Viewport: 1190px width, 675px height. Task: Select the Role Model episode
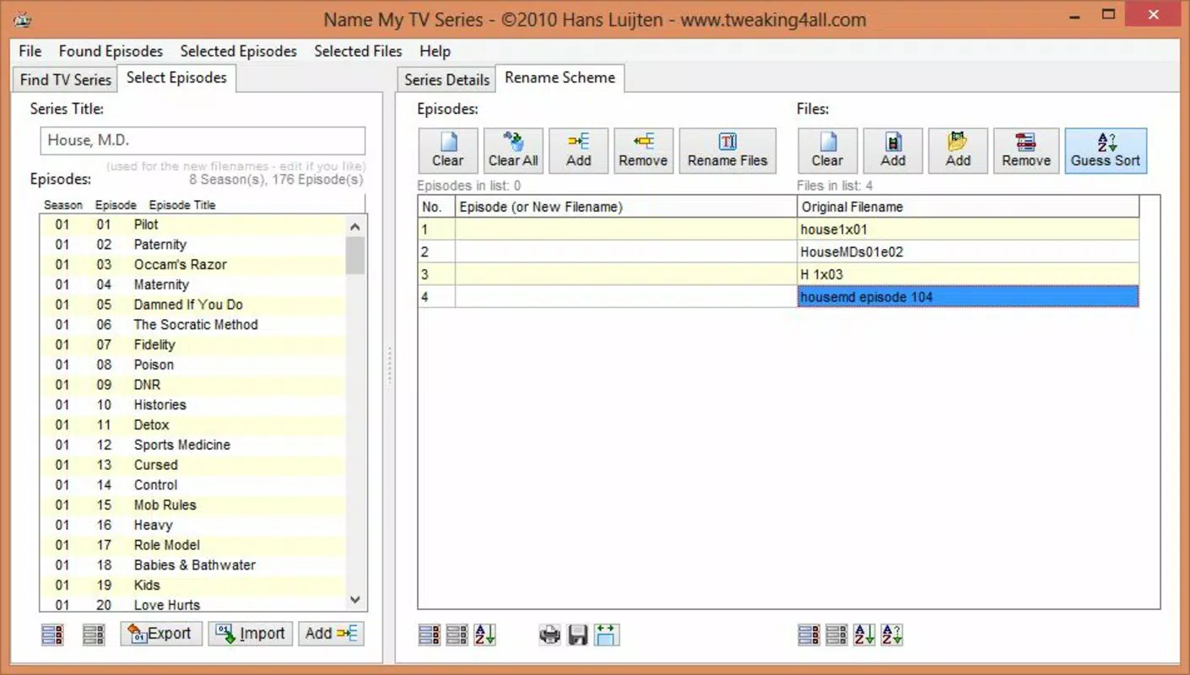click(x=193, y=545)
